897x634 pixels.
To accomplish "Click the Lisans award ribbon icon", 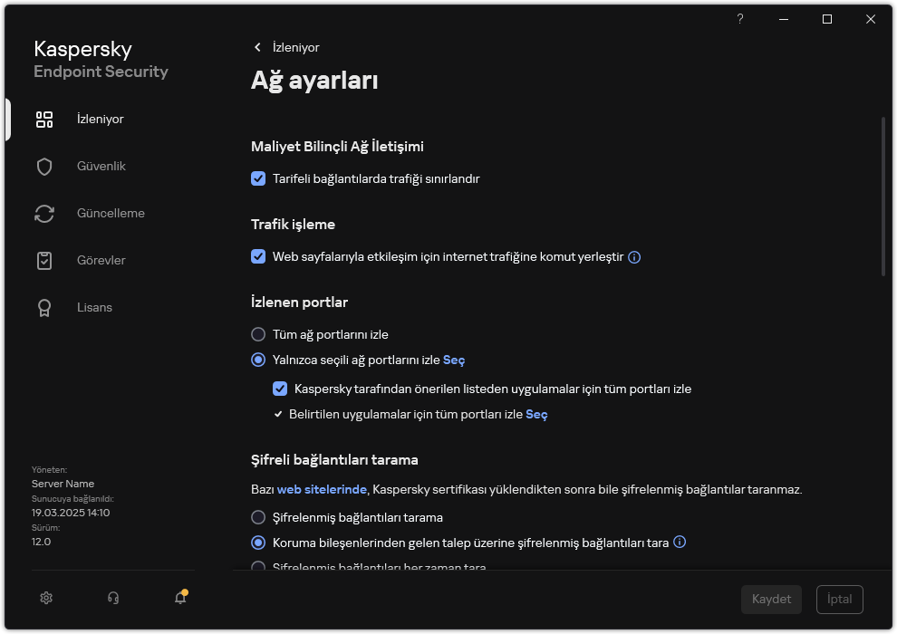I will (x=44, y=308).
